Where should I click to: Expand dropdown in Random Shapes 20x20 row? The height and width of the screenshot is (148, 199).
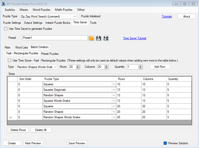pyautogui.click(x=114, y=112)
